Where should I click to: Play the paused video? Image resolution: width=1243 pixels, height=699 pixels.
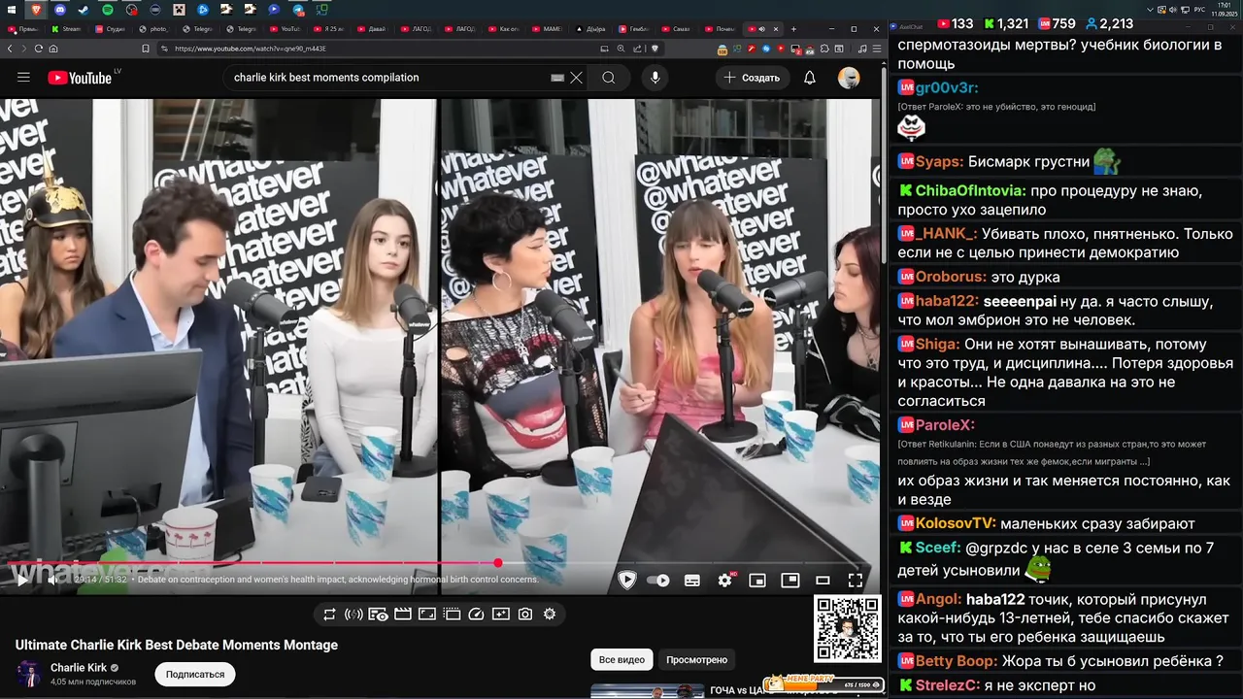[21, 581]
